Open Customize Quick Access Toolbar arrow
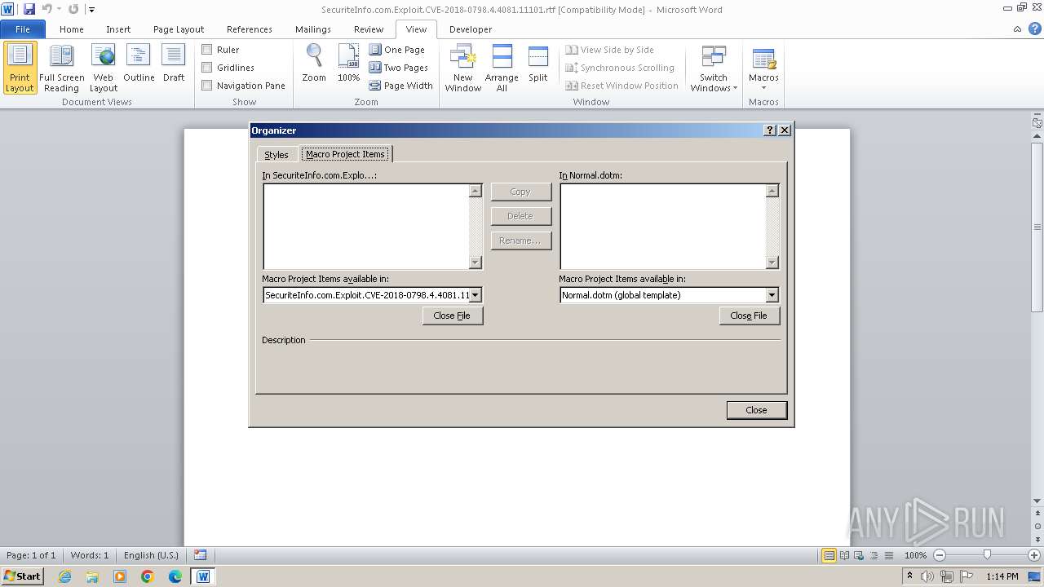The width and height of the screenshot is (1044, 587). tap(91, 10)
